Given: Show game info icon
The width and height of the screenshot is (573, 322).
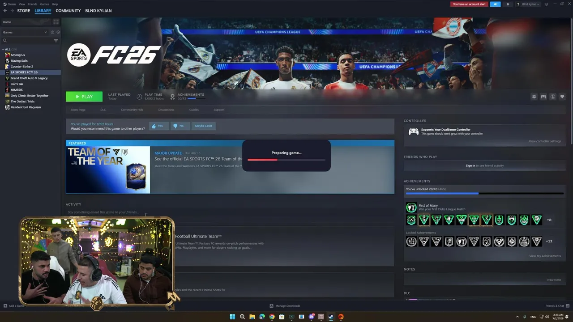Looking at the screenshot, I should coord(553,97).
